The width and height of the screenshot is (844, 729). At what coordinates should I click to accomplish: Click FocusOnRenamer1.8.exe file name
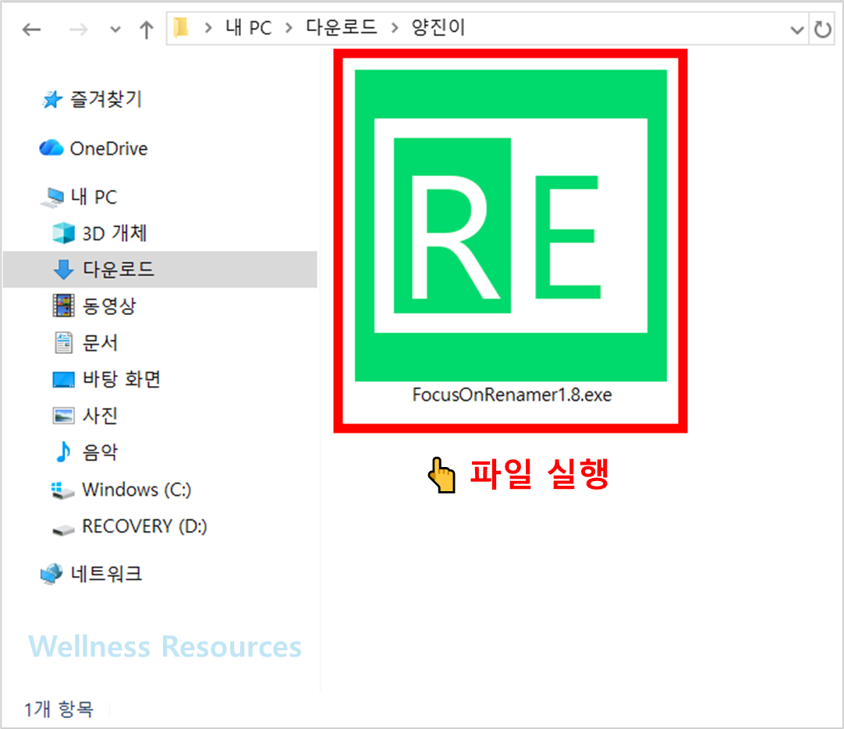512,395
